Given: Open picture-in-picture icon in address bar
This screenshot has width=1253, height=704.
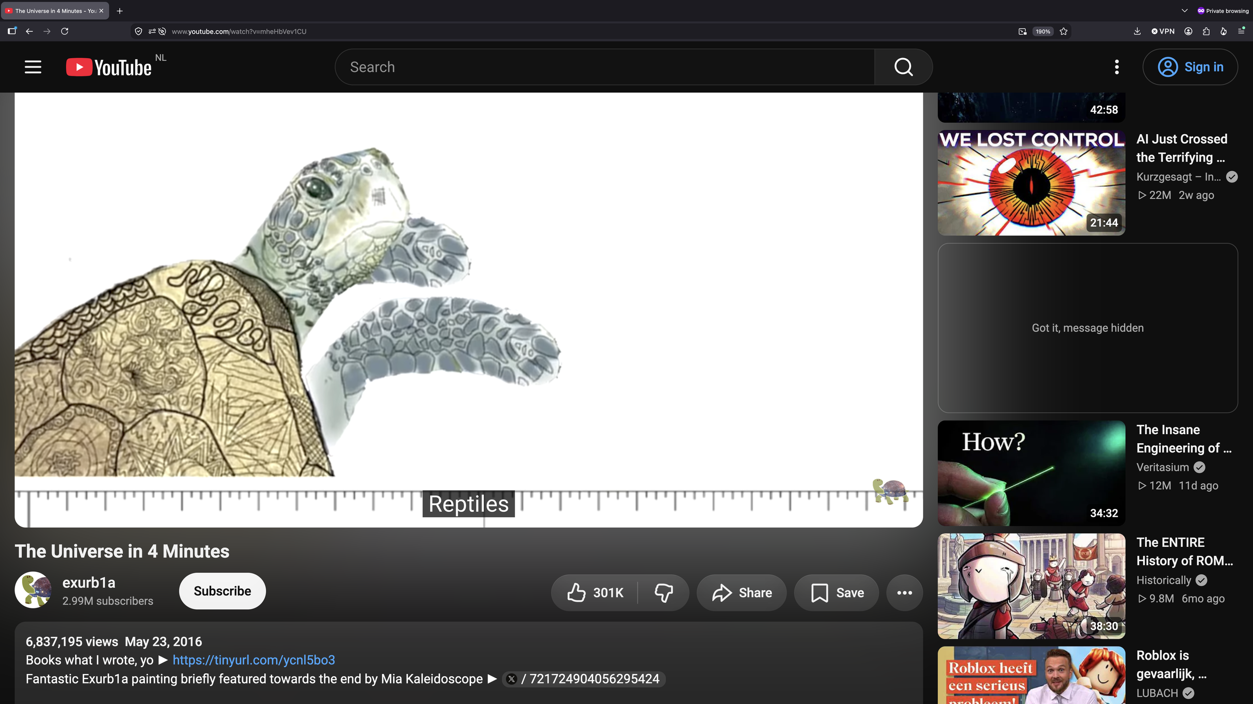Looking at the screenshot, I should (x=1022, y=31).
